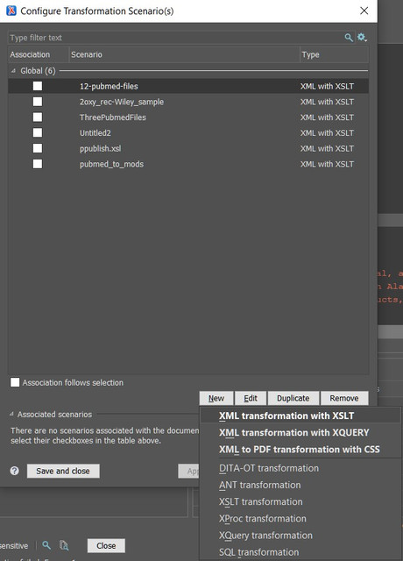Click the find magnifier icon in bottom panel
403x561 pixels.
(46, 545)
